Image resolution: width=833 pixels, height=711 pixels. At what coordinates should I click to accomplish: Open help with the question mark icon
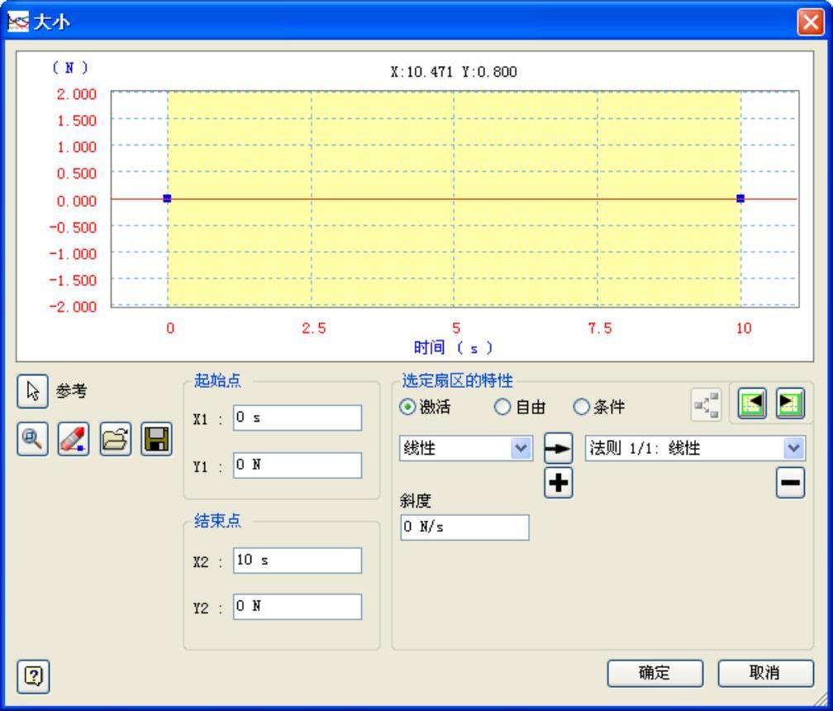tap(32, 675)
